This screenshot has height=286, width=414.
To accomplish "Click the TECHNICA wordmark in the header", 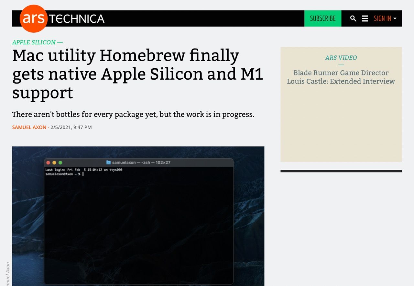I will (x=77, y=19).
